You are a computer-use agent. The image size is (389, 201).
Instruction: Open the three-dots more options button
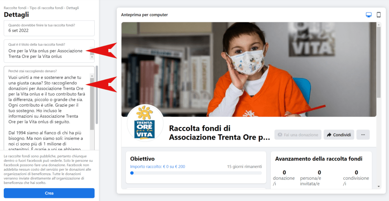(363, 135)
